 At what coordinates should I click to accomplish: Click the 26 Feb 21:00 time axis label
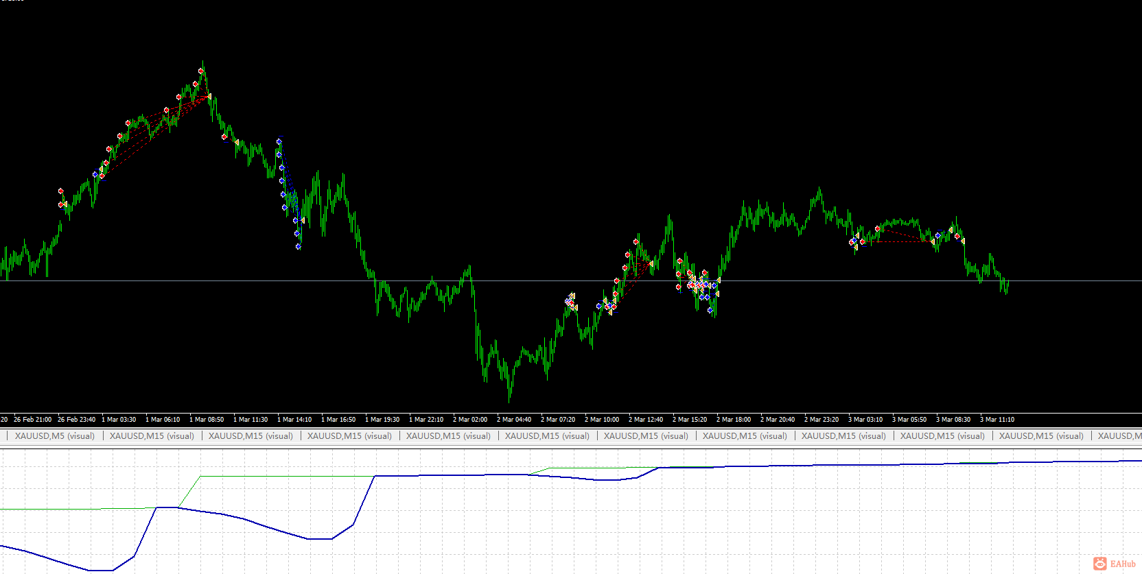pos(32,420)
